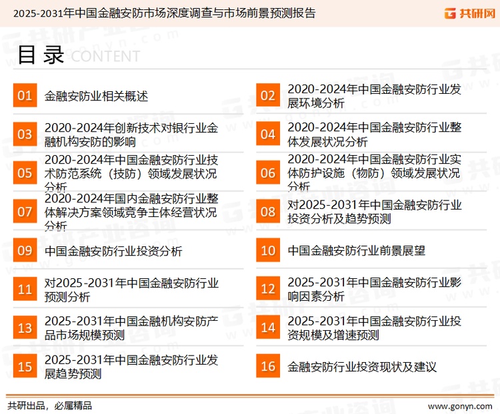The image size is (500, 414).
Task: Select the orange 05 number box
Action: [x=25, y=172]
